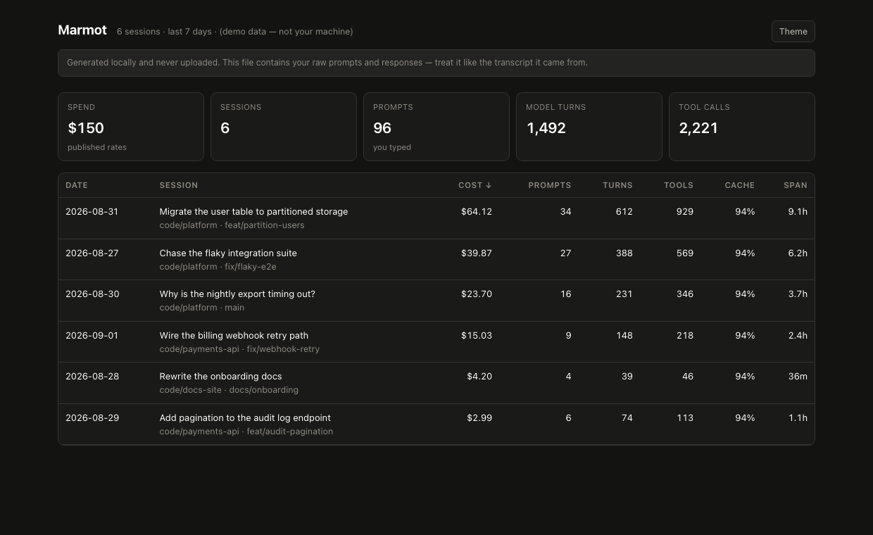
Task: Click the 'Generated locally and never uploaded' notice
Action: point(436,63)
